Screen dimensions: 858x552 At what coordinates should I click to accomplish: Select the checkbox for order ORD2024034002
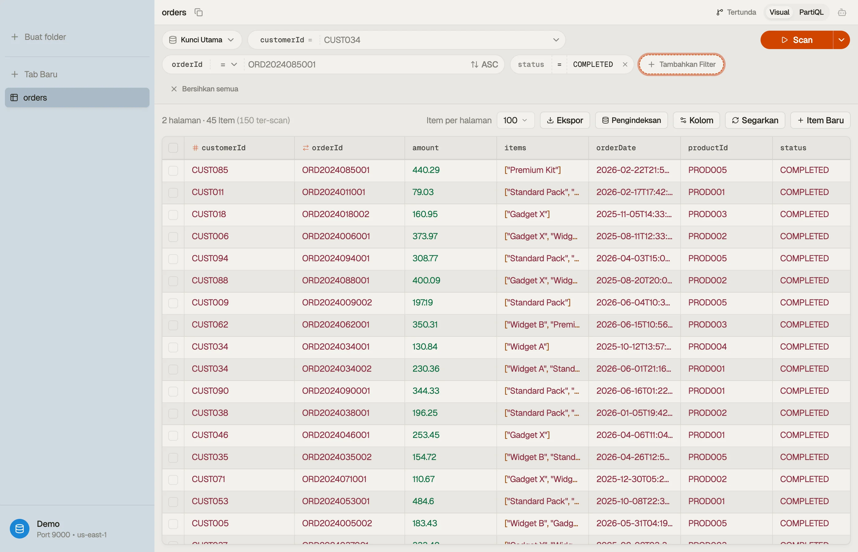173,369
